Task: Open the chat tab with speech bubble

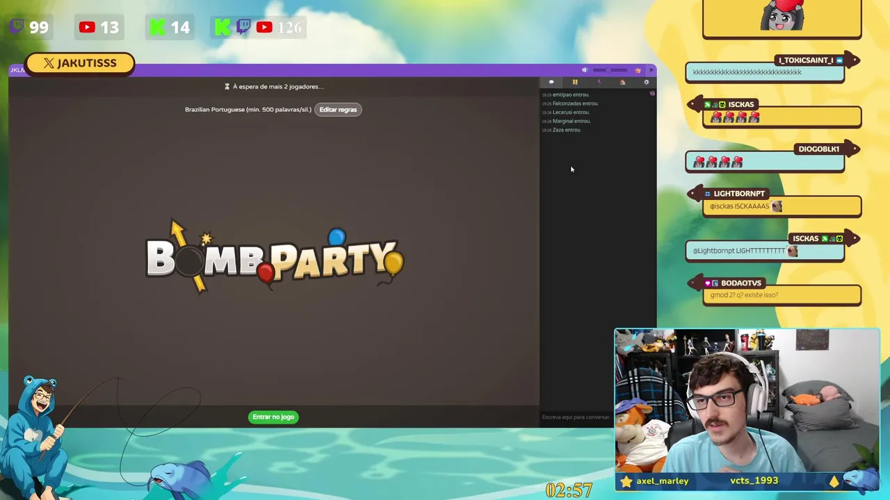Action: [x=551, y=82]
